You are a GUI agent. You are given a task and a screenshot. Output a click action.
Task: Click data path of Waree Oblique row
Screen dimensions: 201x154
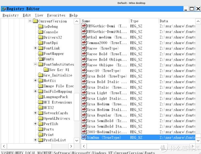178,65
